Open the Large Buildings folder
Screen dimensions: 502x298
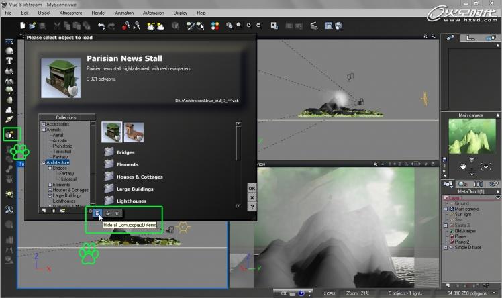(129, 189)
